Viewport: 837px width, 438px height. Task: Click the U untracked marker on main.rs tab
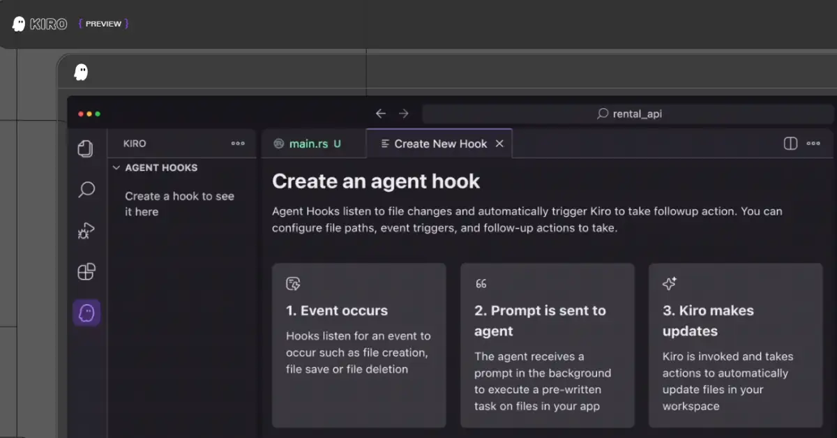tap(337, 144)
